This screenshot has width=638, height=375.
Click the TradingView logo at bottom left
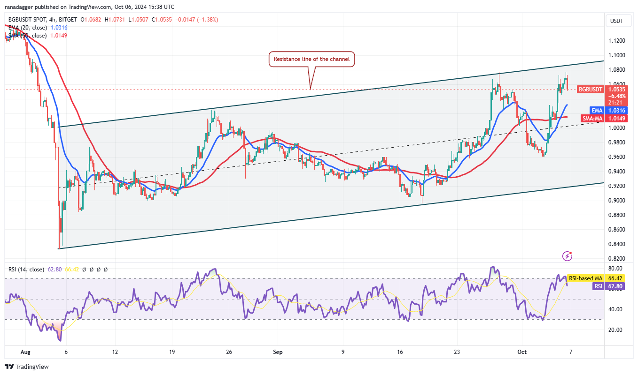[x=27, y=367]
